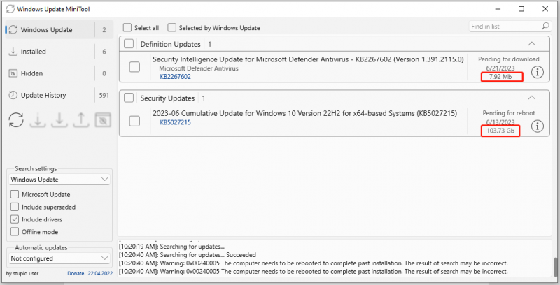Click the 591 Update History count
Image resolution: width=560 pixels, height=285 pixels.
tap(104, 95)
